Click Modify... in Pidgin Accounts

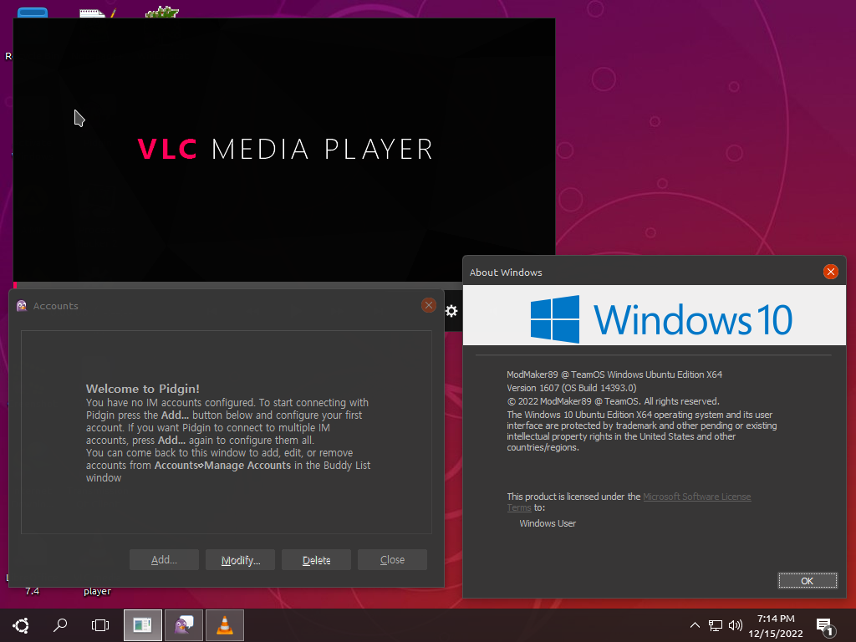point(240,559)
